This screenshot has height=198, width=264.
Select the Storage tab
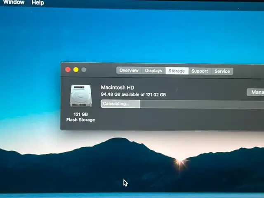coord(177,71)
